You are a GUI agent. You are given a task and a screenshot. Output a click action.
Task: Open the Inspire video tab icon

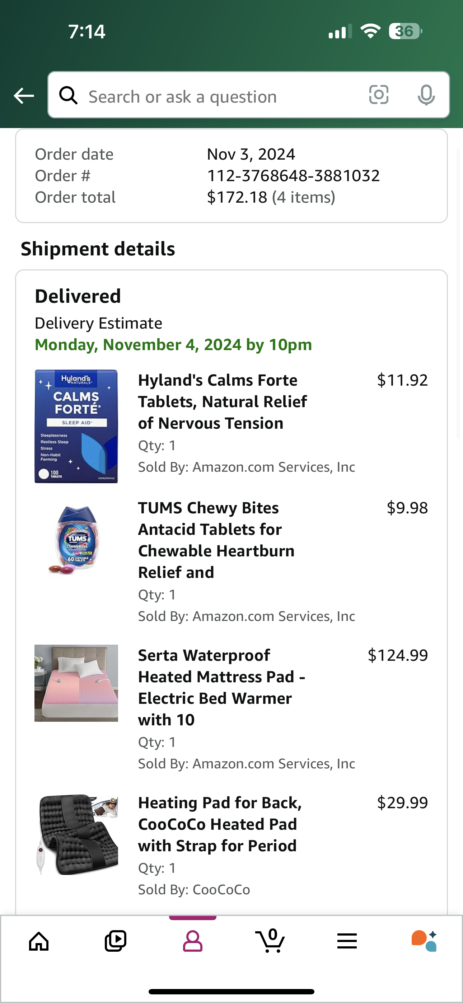116,941
